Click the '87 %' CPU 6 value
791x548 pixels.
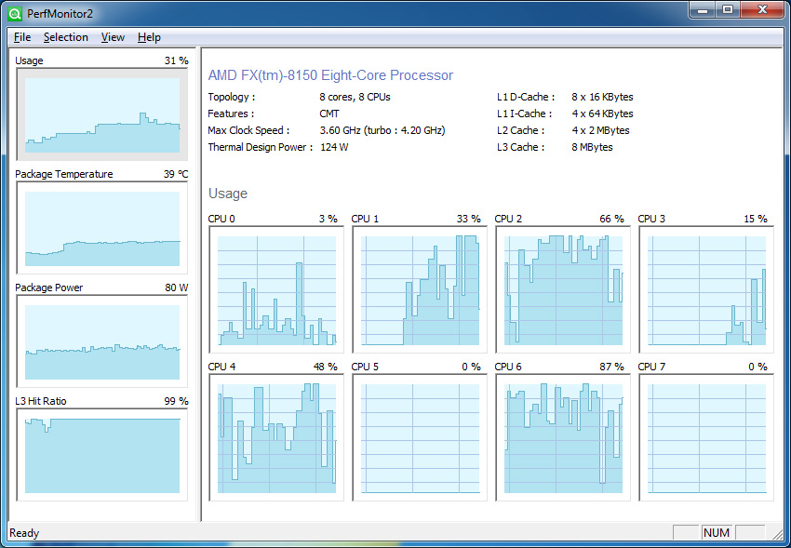(612, 367)
